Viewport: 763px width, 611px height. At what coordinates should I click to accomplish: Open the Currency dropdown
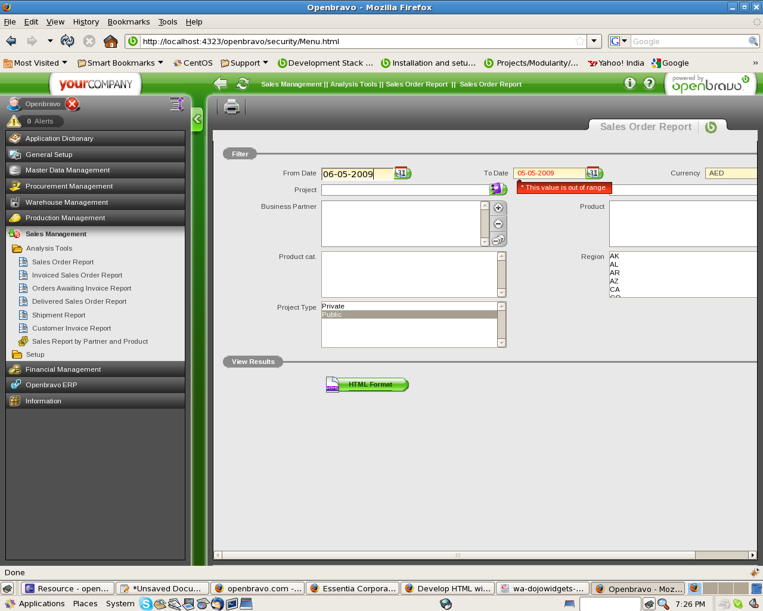click(x=731, y=173)
